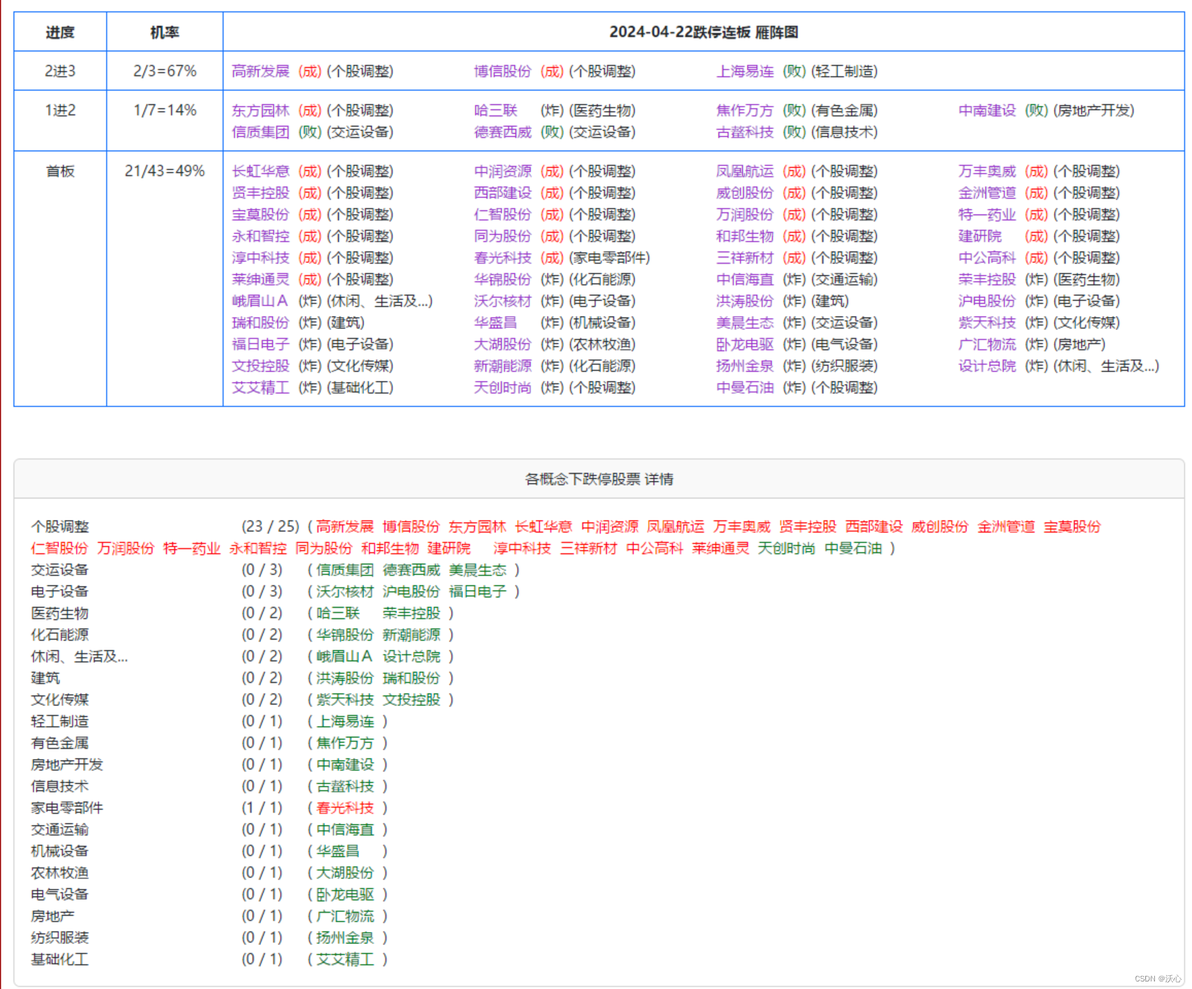
Task: Click the (1 / 1) count for 家电零部件
Action: pyautogui.click(x=262, y=808)
